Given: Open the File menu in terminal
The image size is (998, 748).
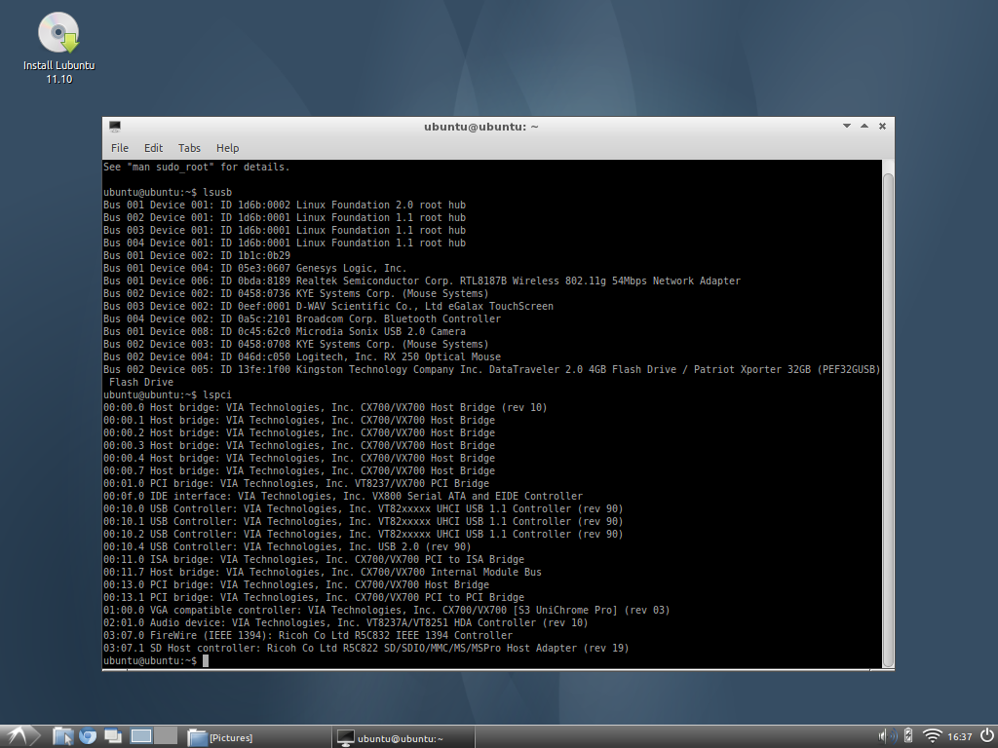Looking at the screenshot, I should [120, 148].
